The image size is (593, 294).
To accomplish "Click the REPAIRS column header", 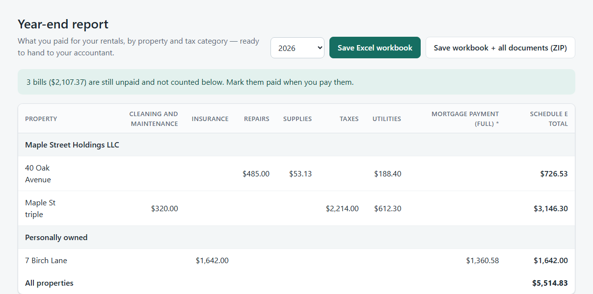I will pyautogui.click(x=257, y=119).
